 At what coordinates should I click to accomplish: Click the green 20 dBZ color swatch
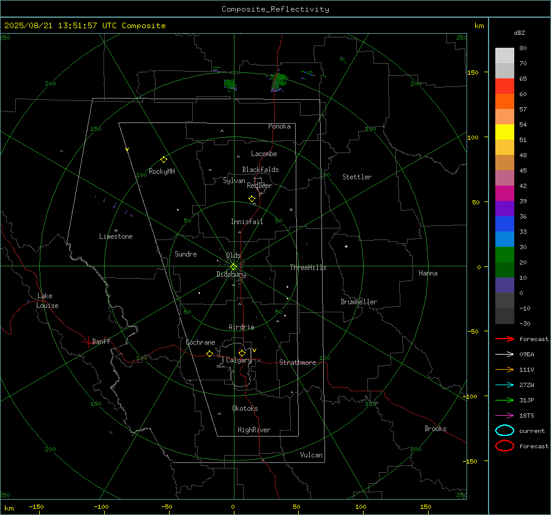coord(504,254)
